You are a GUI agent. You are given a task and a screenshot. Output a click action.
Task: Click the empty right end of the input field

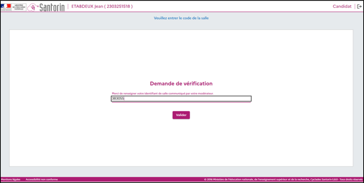[x=237, y=99]
